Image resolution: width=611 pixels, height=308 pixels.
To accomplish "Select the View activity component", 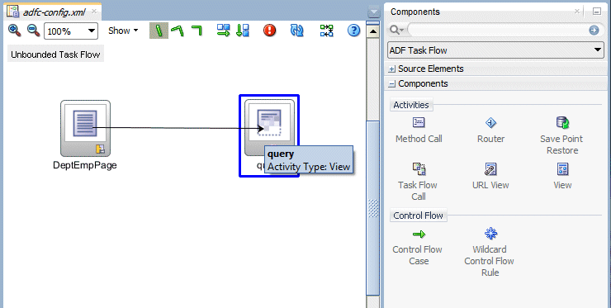I will (562, 176).
